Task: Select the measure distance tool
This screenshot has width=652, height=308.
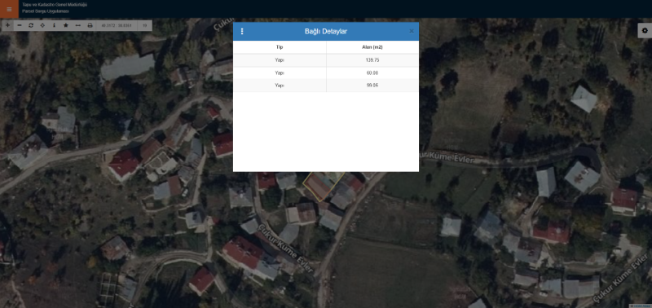Action: pyautogui.click(x=77, y=25)
